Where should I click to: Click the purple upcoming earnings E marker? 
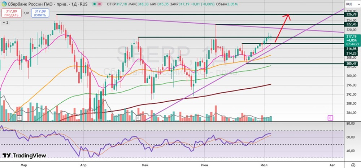pyautogui.click(x=330, y=118)
